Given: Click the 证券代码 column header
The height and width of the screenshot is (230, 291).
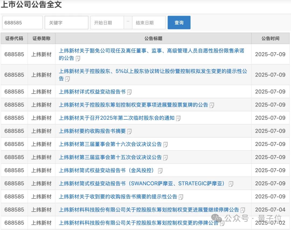Looking at the screenshot, I should click(14, 39).
